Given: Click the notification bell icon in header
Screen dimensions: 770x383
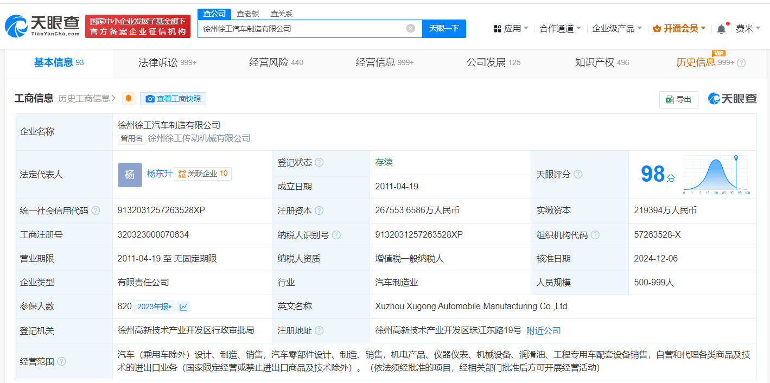Looking at the screenshot, I should (721, 29).
